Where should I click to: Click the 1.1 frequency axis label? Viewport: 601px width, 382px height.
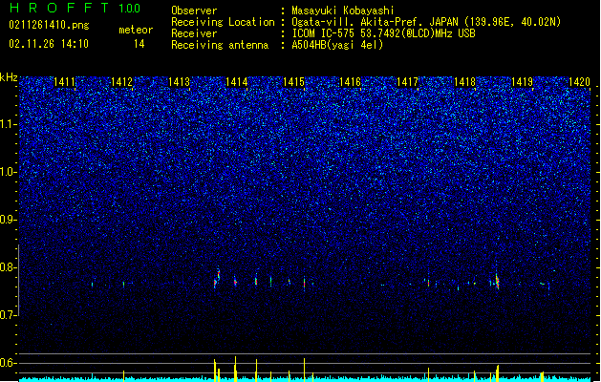[9, 124]
